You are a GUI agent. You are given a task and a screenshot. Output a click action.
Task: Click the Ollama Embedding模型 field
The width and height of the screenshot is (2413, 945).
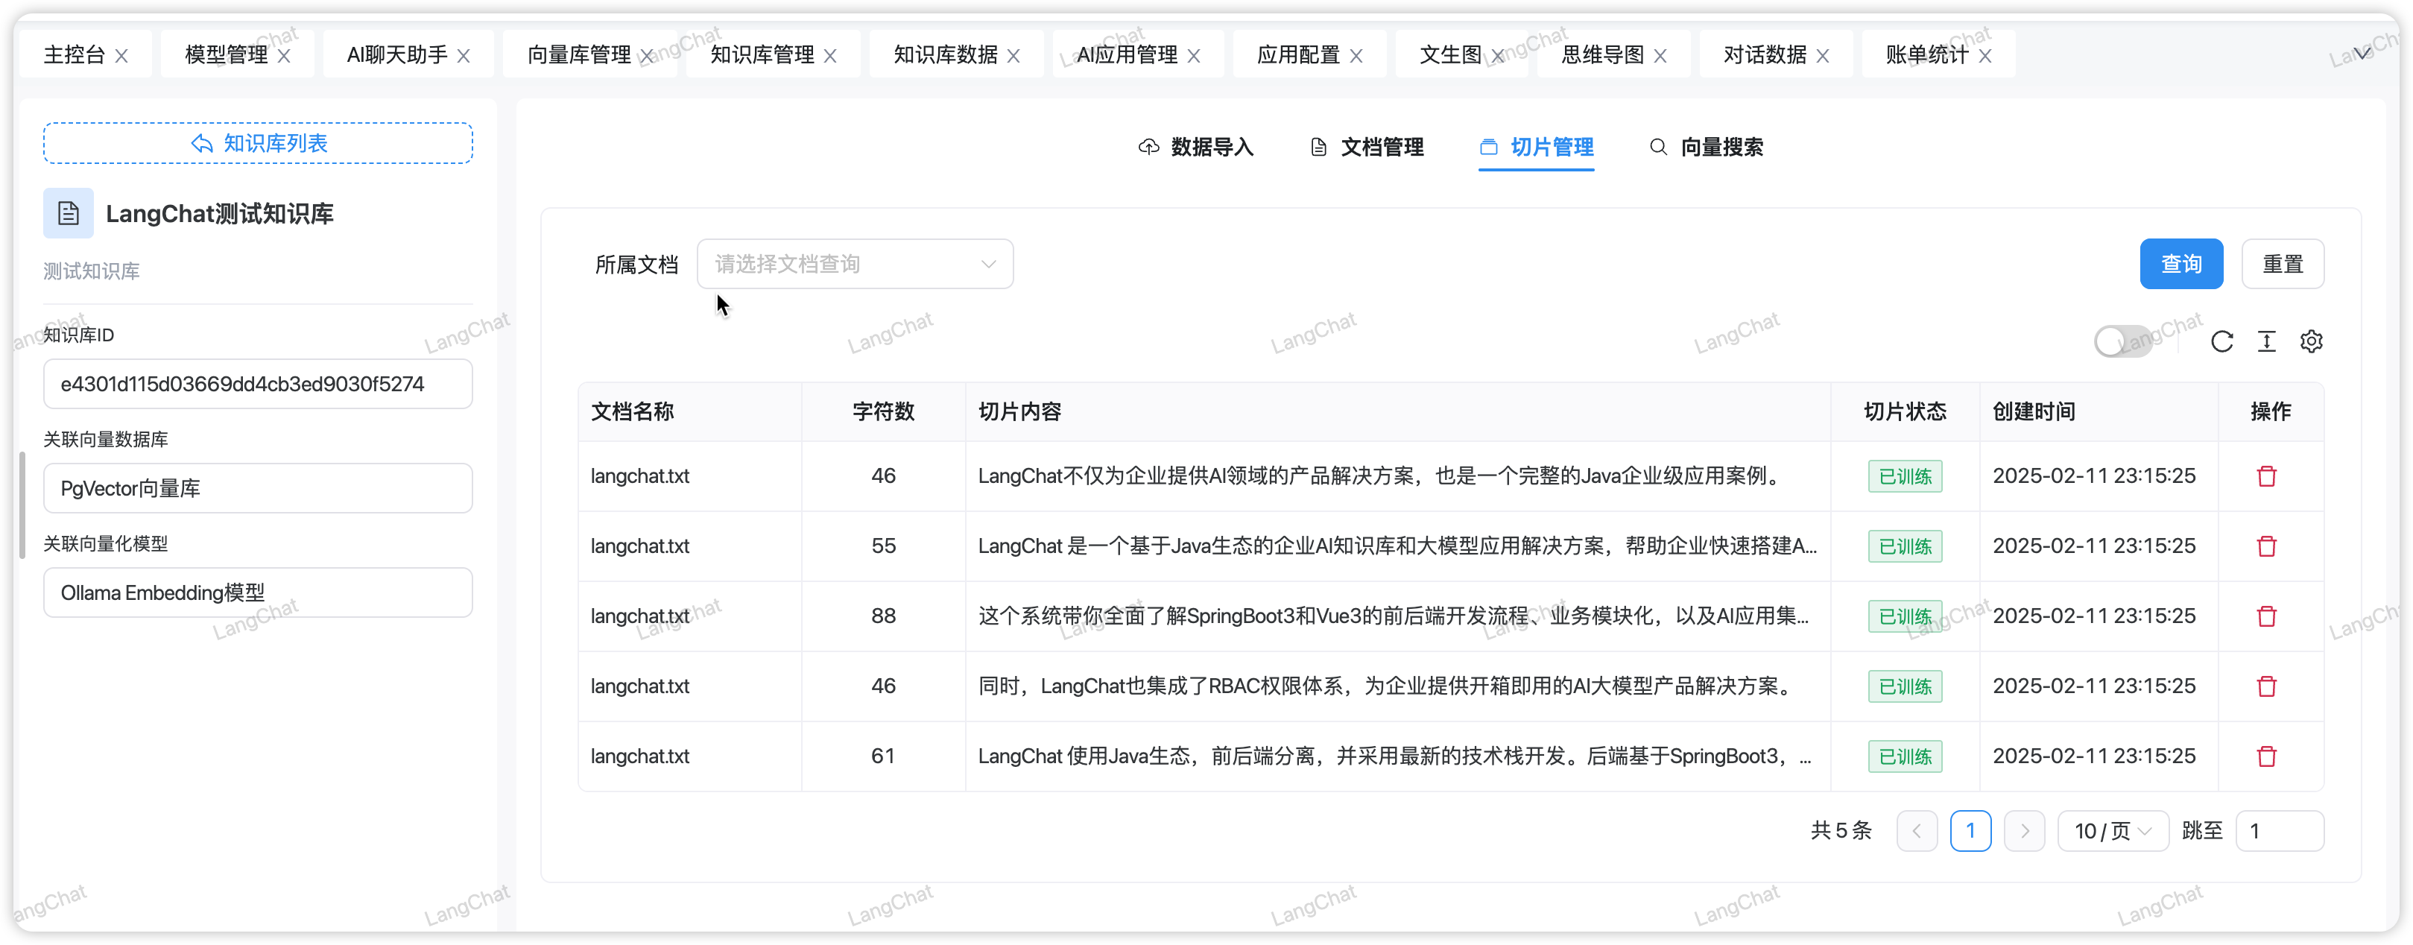tap(258, 592)
